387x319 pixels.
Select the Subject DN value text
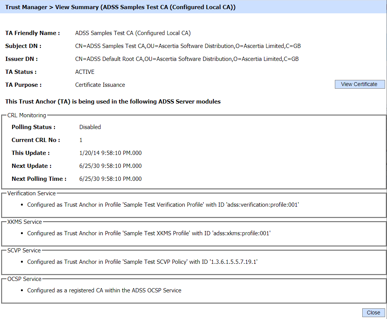tap(188, 46)
